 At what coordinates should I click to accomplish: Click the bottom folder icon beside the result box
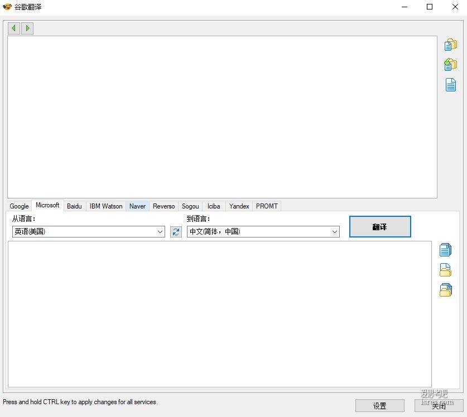[x=446, y=290]
